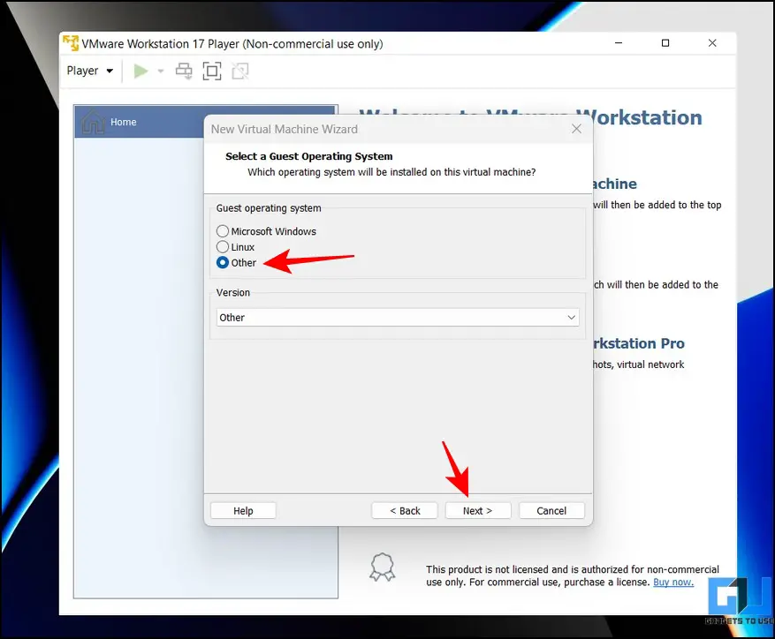Image resolution: width=775 pixels, height=639 pixels.
Task: Close the New Virtual Machine Wizard dialog
Action: point(576,129)
